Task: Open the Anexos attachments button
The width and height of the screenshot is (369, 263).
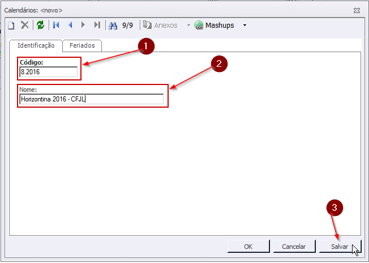Action: (161, 26)
